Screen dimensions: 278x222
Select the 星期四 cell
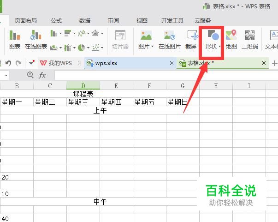(116, 102)
